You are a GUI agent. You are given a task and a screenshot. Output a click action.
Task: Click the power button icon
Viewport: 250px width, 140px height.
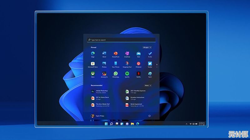pos(149,116)
